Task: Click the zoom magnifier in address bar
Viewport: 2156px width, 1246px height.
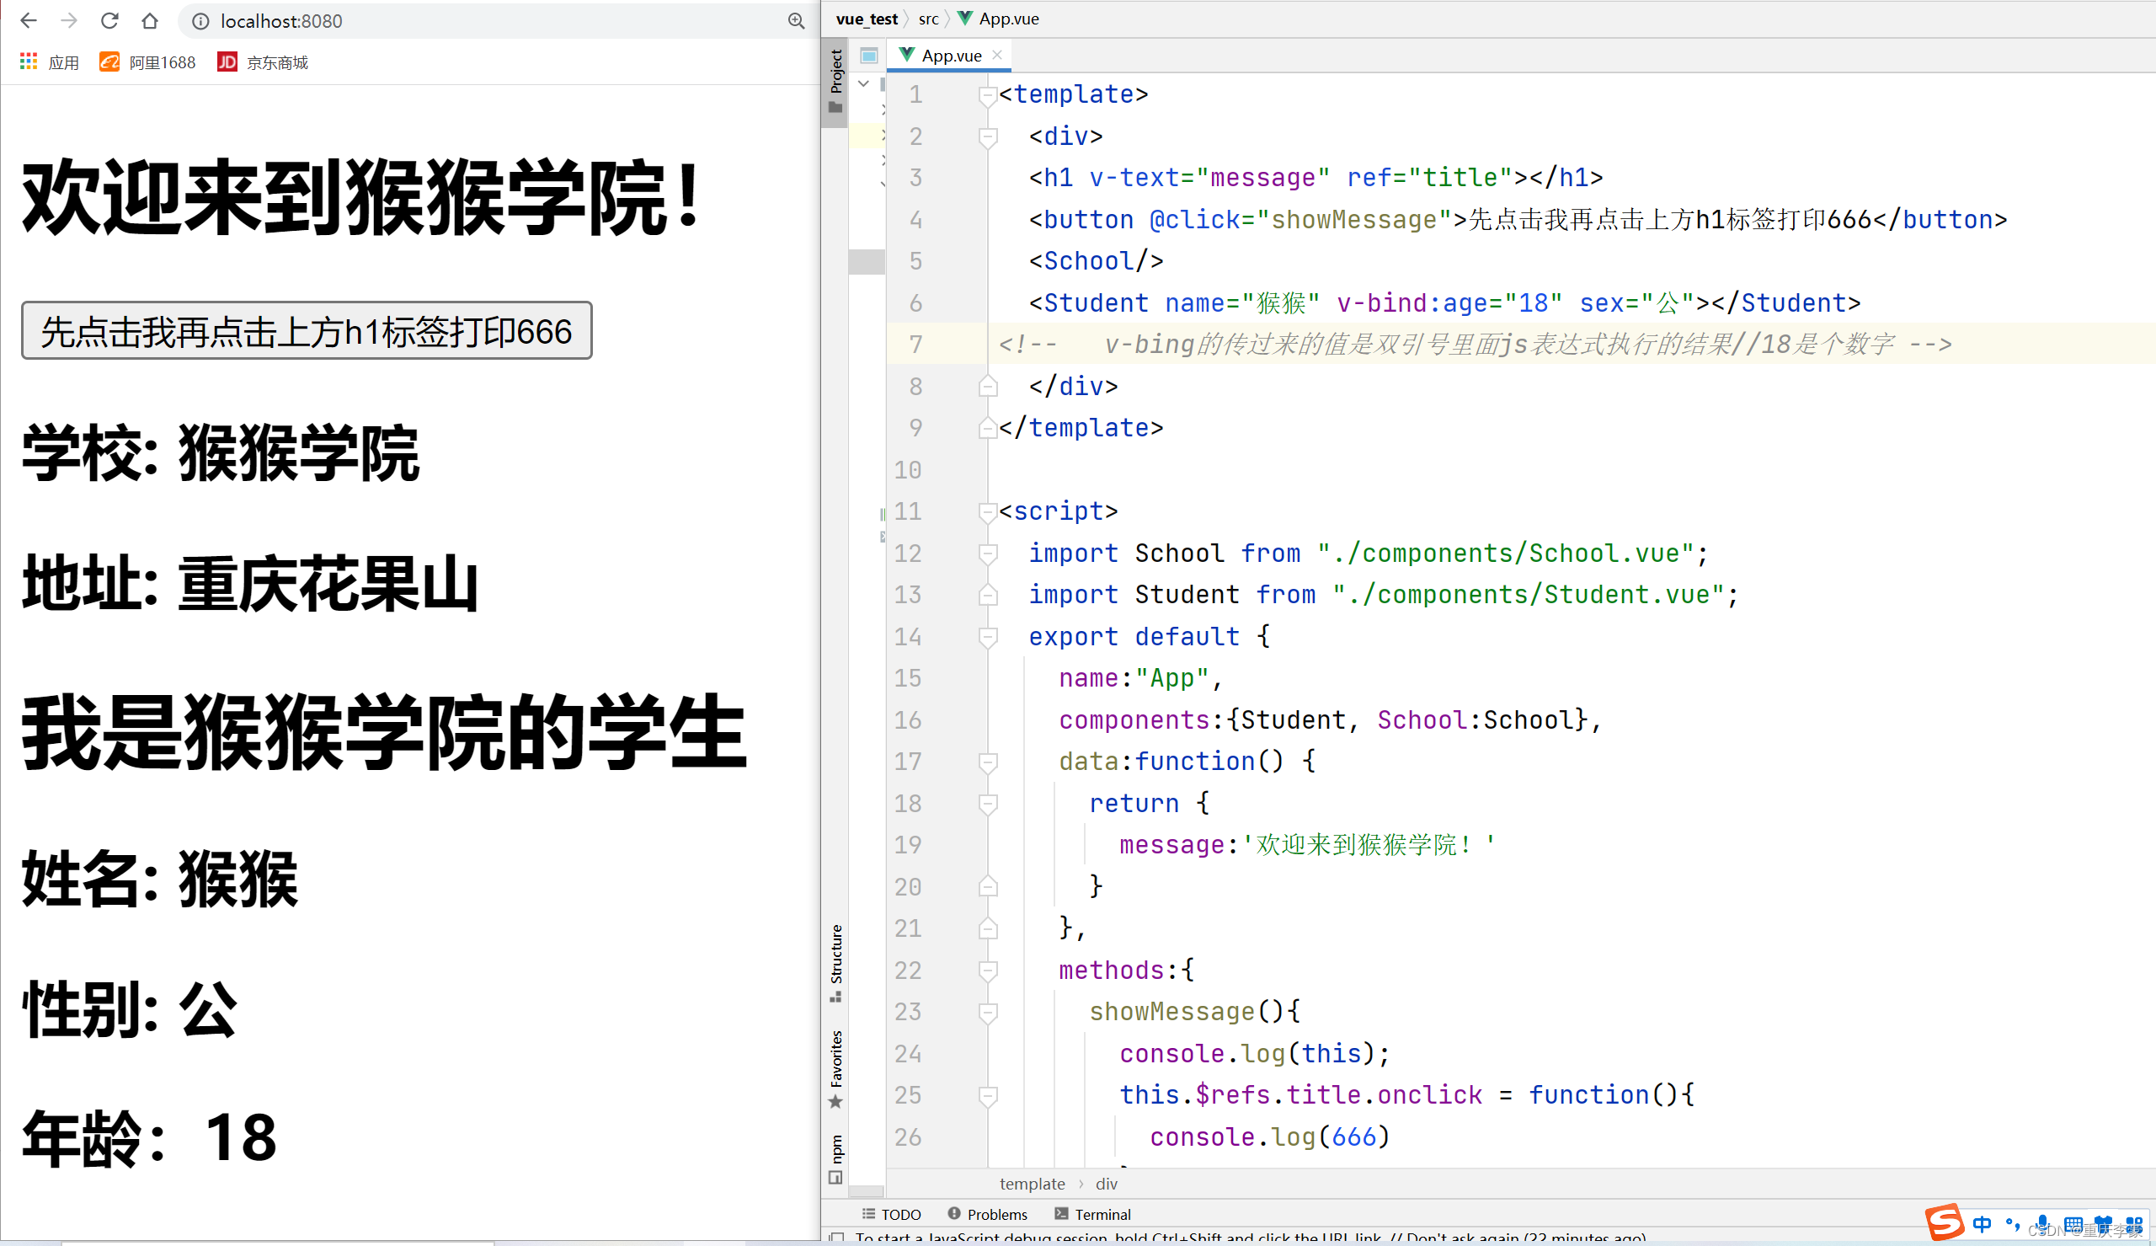Action: coord(795,21)
